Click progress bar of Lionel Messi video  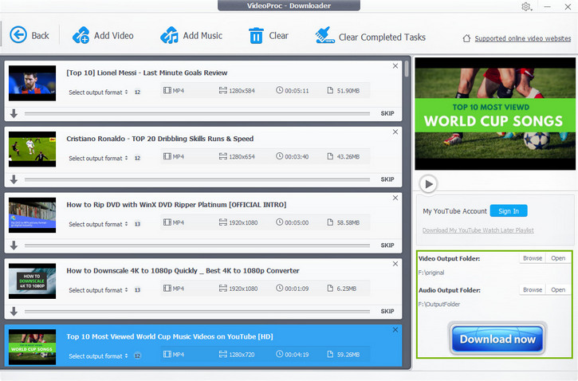[x=197, y=113]
